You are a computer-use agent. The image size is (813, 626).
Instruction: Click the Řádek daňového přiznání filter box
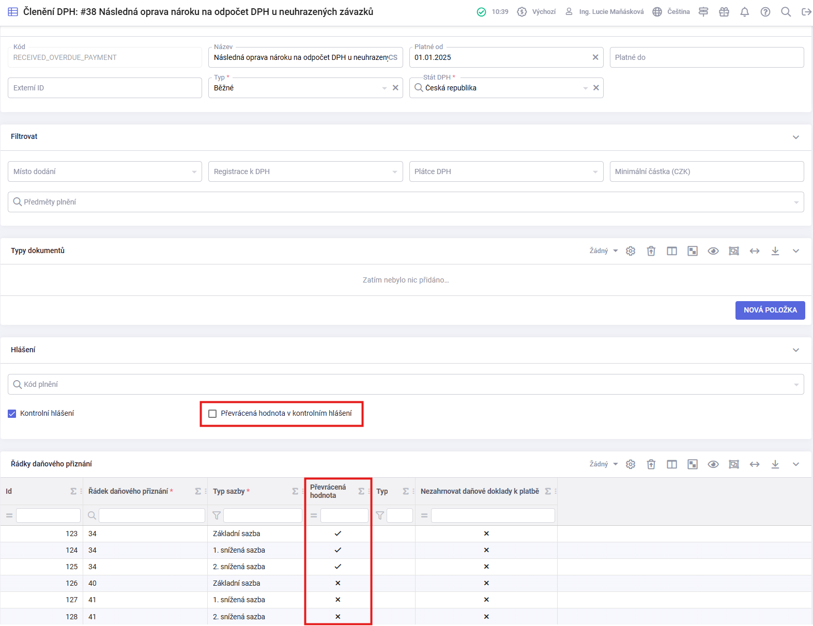[152, 515]
